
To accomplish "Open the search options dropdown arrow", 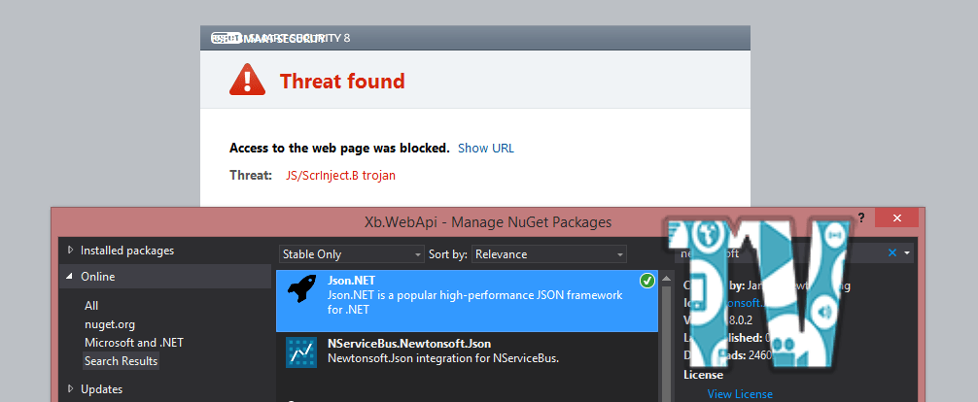I will click(908, 252).
